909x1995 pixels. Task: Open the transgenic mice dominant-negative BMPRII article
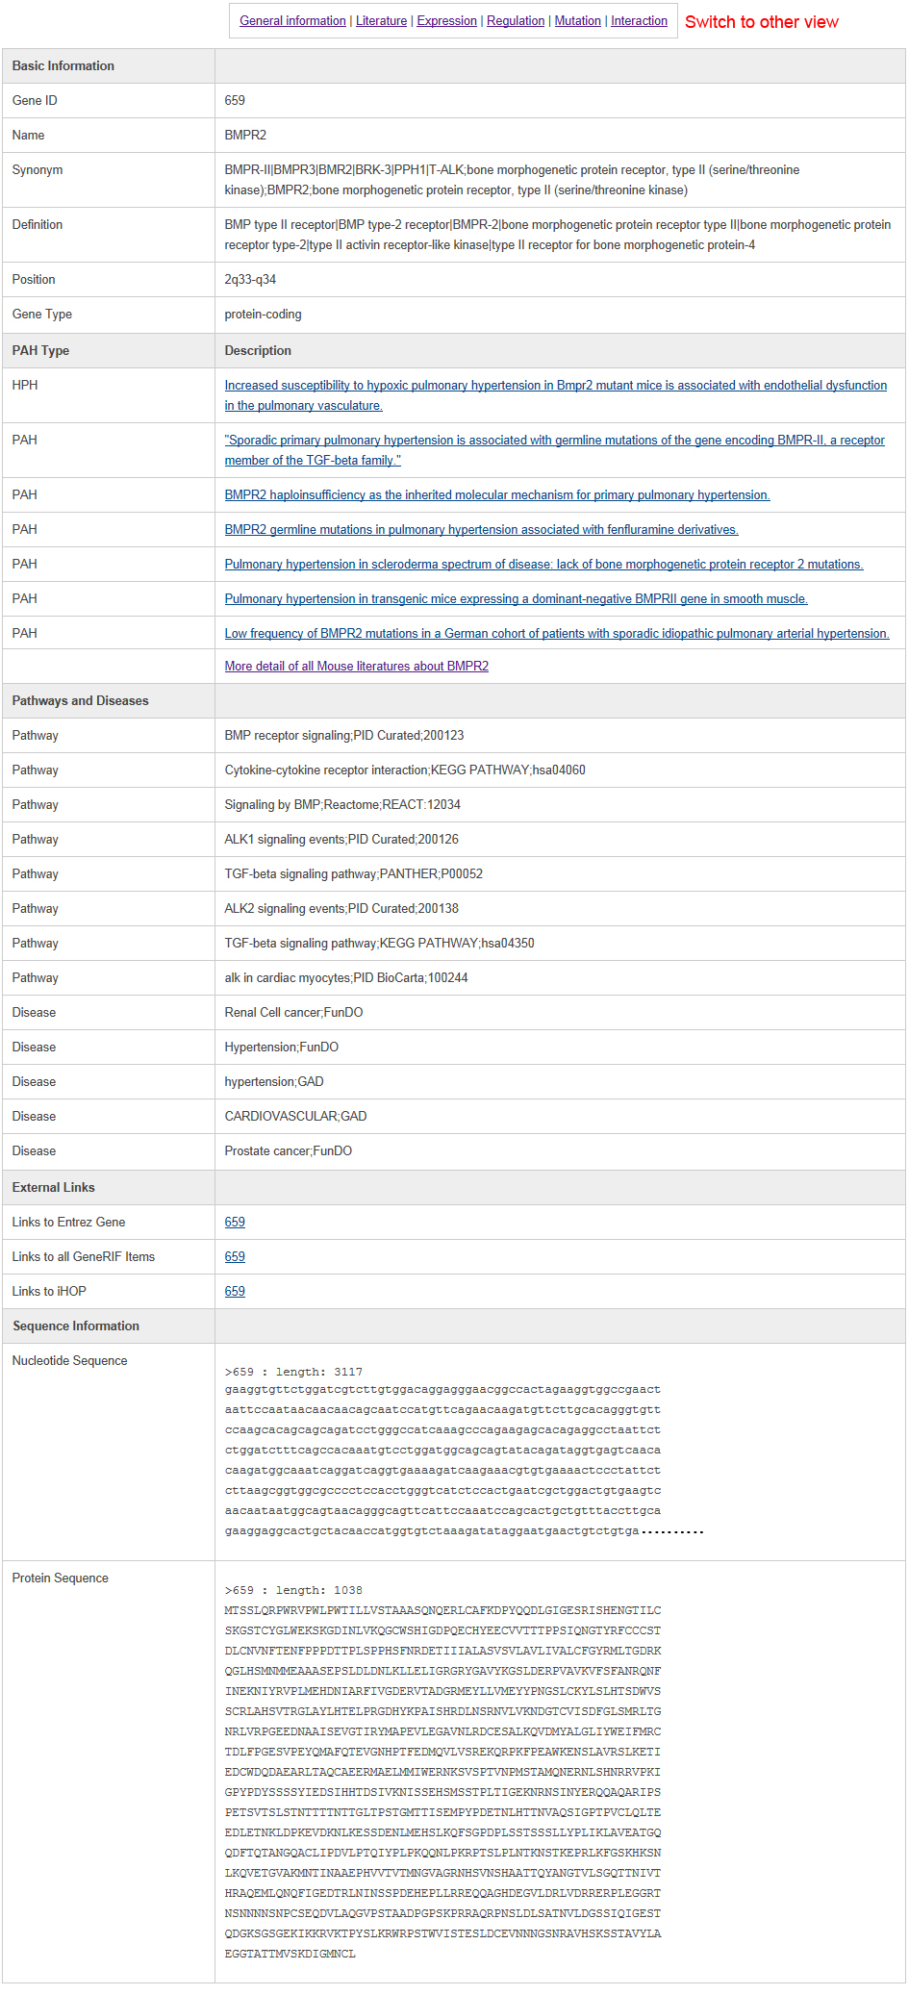[516, 599]
